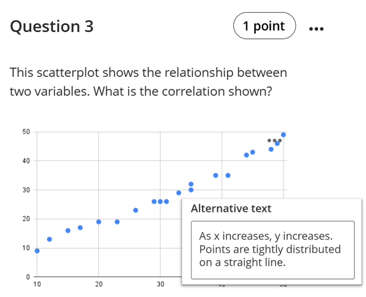Image resolution: width=366 pixels, height=297 pixels.
Task: Click the x-axis label "20"
Action: 98,284
